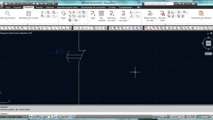213x120 pixels.
Task: Select the Scoot red cross-arrows icon in ribbon
Action: (x=74, y=12)
